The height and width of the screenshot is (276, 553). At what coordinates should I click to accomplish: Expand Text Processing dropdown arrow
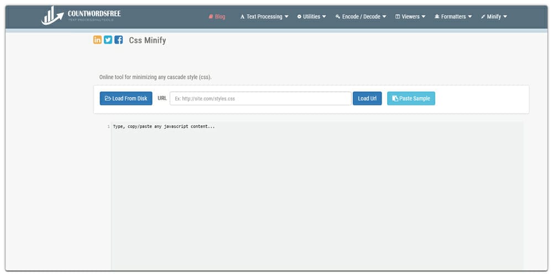pyautogui.click(x=286, y=17)
